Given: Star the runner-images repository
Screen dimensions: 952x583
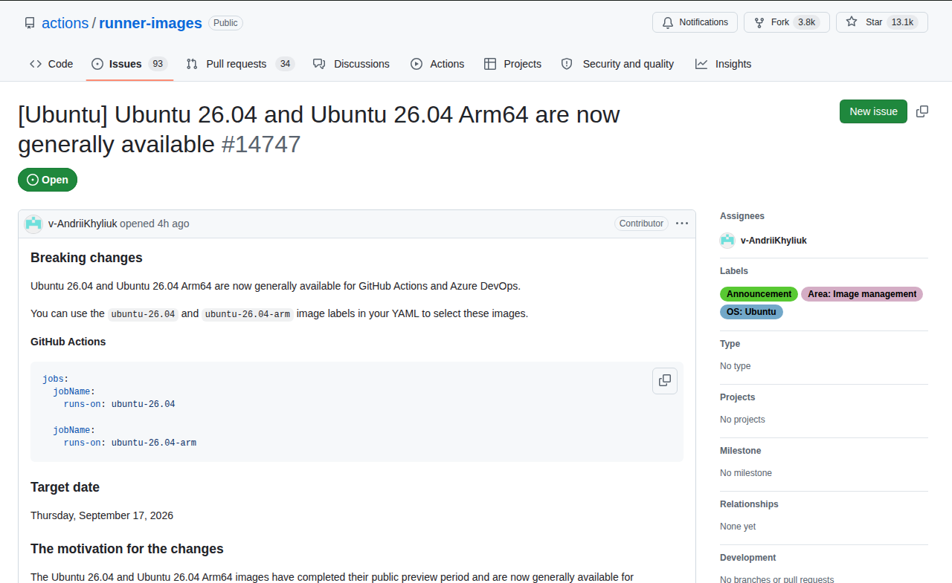Looking at the screenshot, I should click(x=882, y=22).
